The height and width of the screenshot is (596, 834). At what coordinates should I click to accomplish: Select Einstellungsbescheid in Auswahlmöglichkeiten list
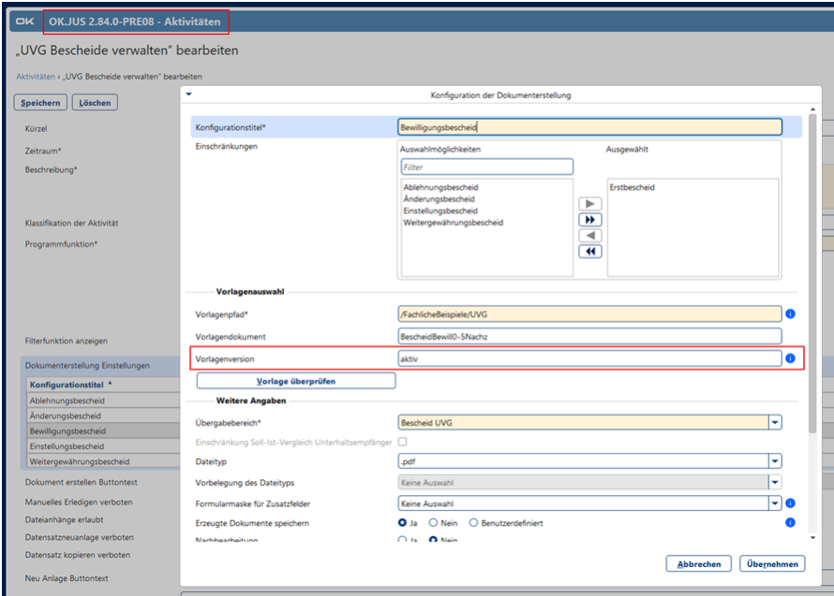pos(440,211)
